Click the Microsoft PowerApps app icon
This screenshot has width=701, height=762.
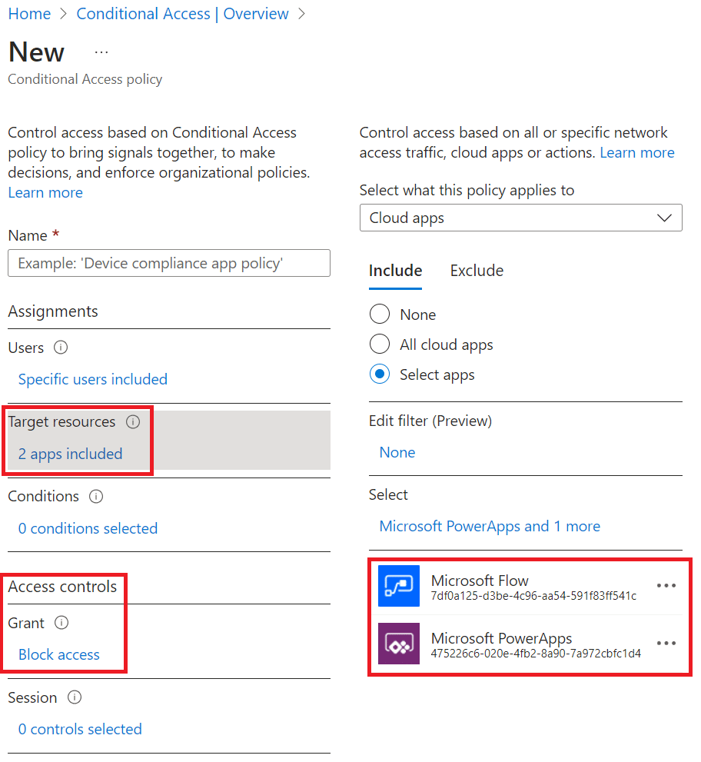[x=399, y=644]
